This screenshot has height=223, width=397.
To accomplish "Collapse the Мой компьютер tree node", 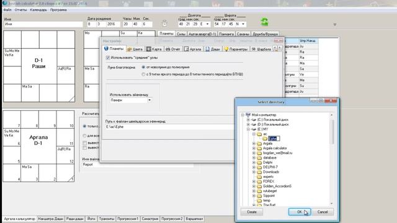I will pyautogui.click(x=243, y=115).
